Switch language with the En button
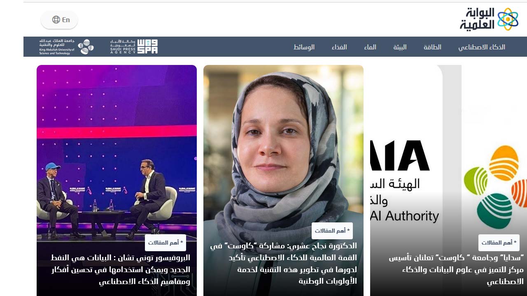This screenshot has height=296, width=527. pyautogui.click(x=59, y=20)
